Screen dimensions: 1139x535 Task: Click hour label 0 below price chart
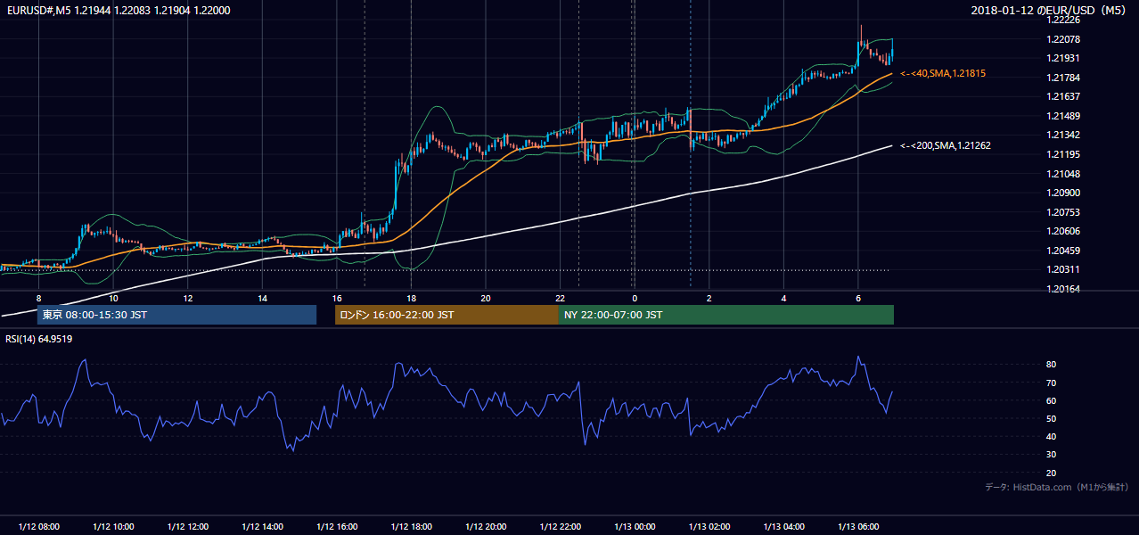[635, 298]
